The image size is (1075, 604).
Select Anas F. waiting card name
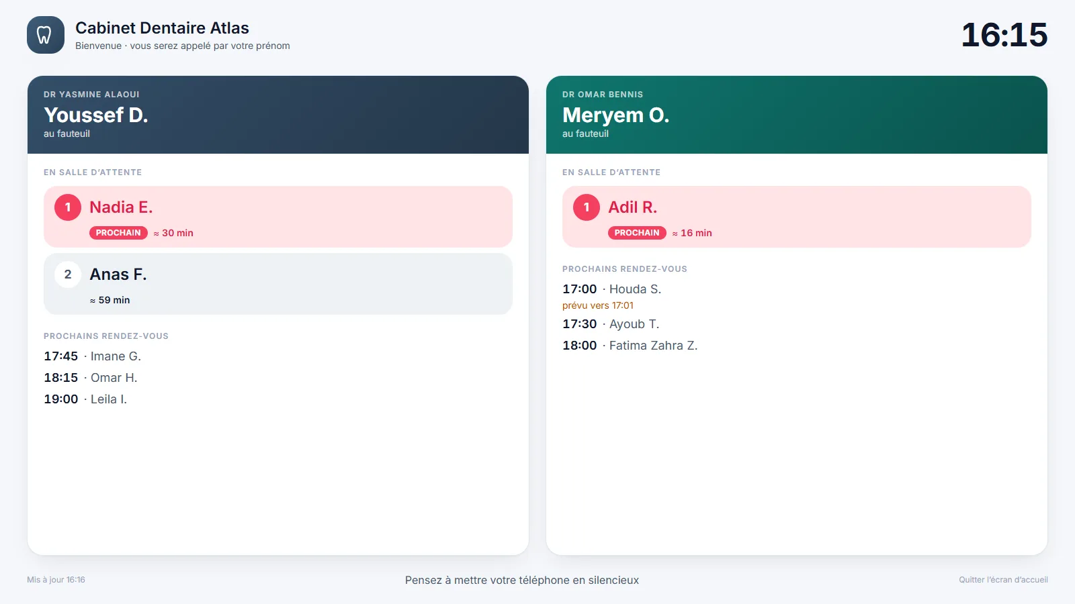(118, 274)
